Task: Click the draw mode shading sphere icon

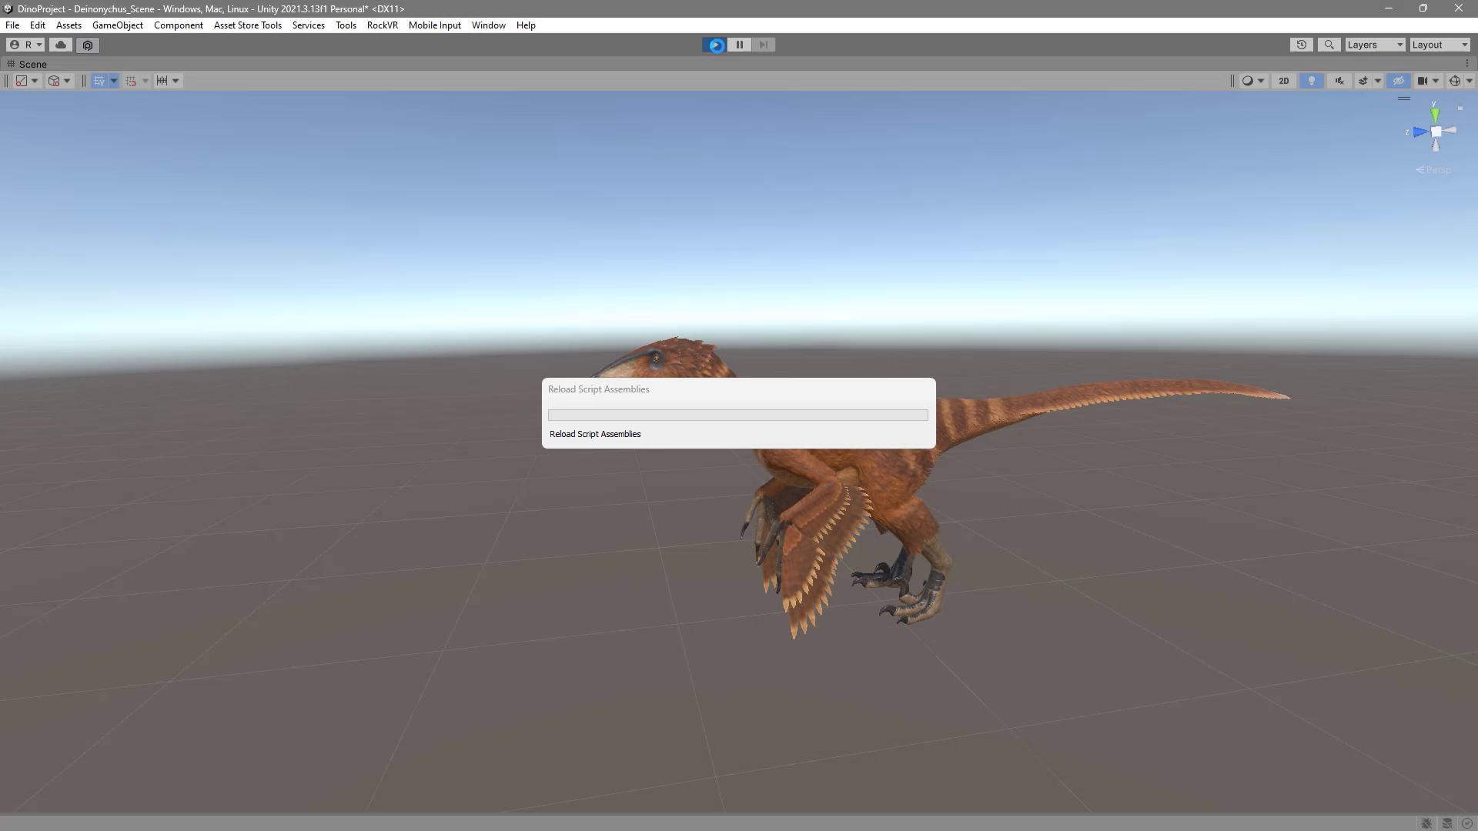Action: [1248, 81]
